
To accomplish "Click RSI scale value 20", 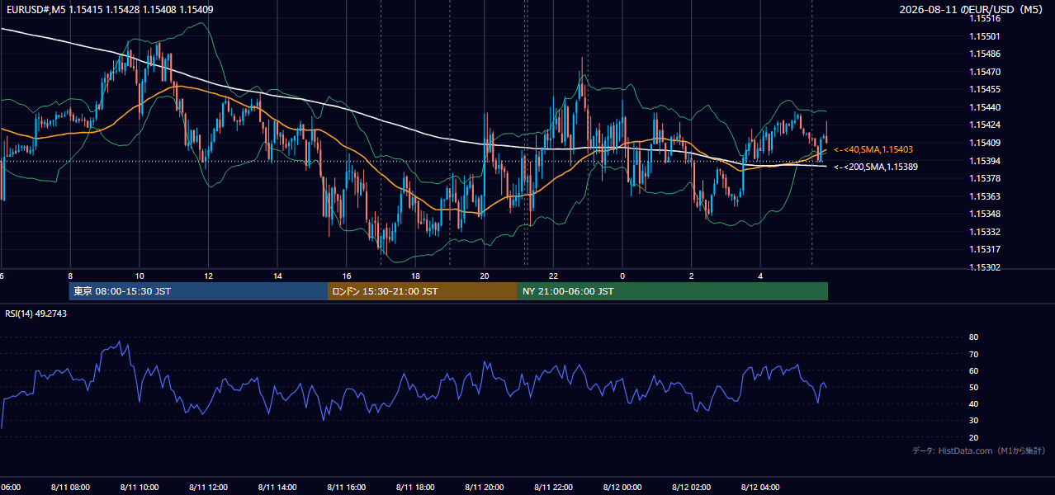I will [973, 437].
